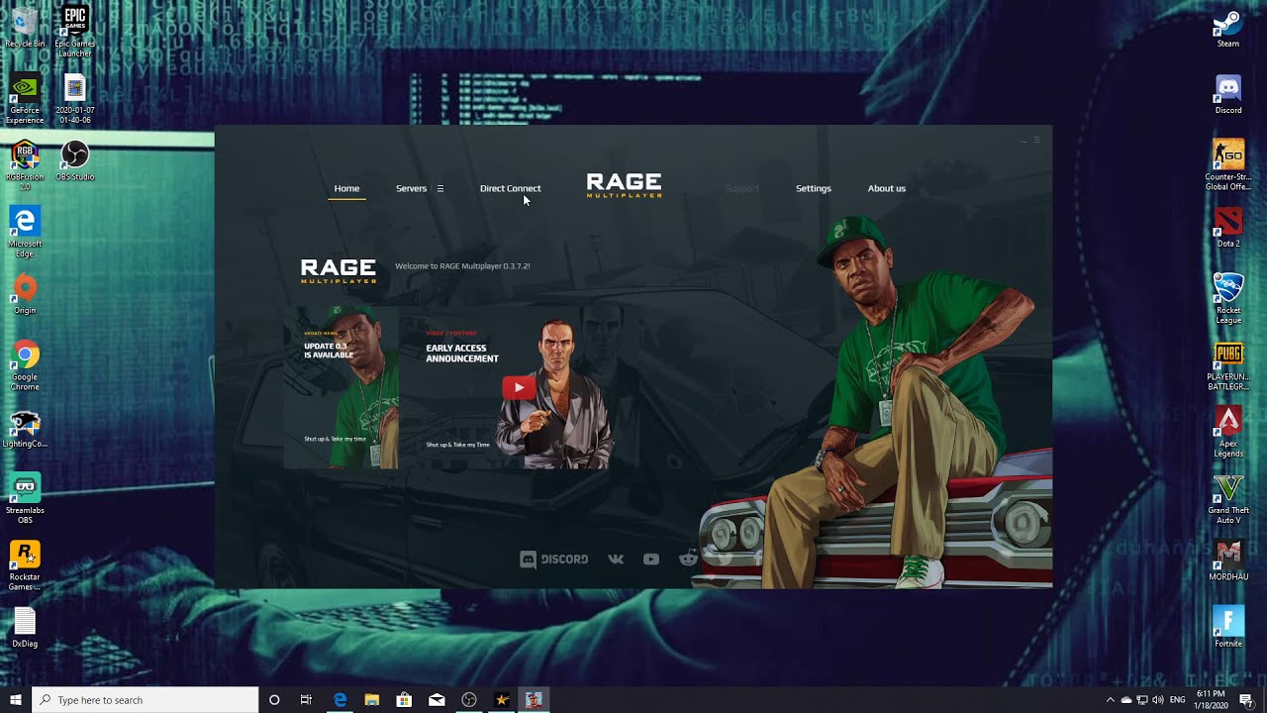Open Cortana from the taskbar
Image resolution: width=1267 pixels, height=713 pixels.
(x=274, y=700)
